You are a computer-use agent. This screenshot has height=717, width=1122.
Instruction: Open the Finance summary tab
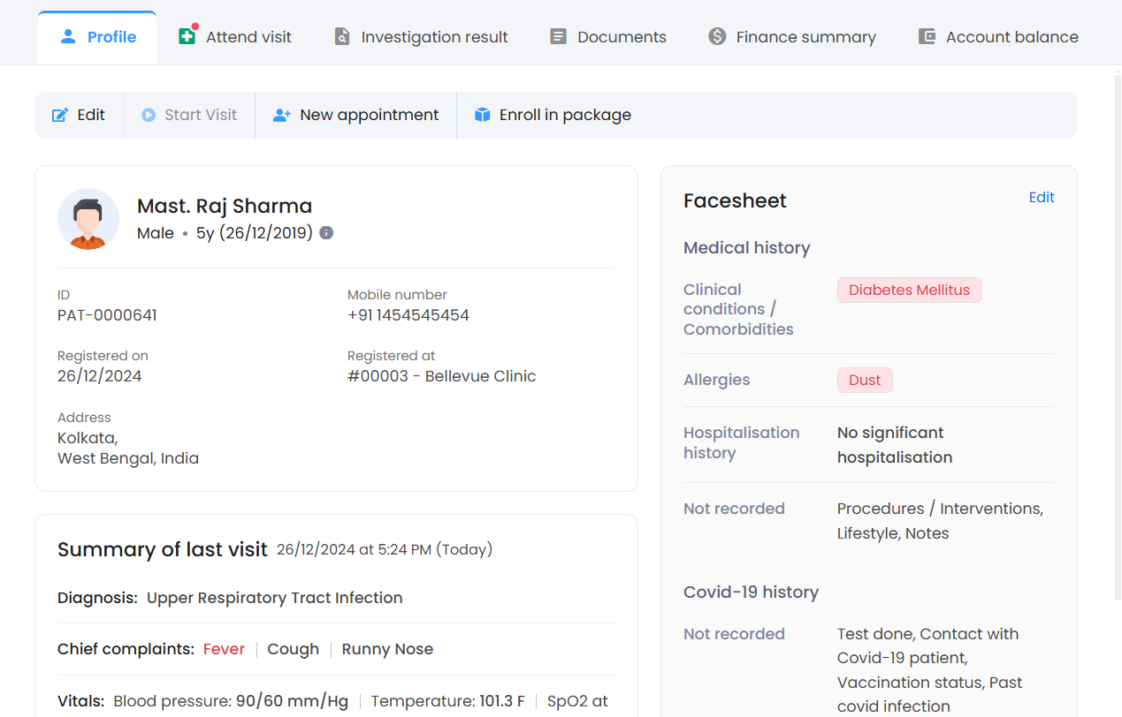click(x=805, y=37)
